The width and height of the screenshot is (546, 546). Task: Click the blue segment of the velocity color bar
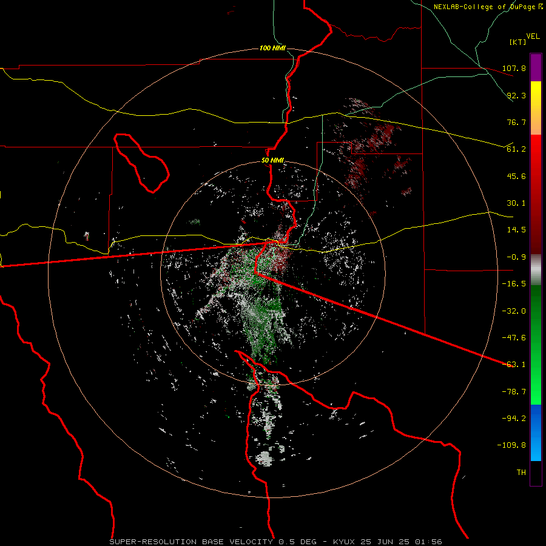pos(536,433)
